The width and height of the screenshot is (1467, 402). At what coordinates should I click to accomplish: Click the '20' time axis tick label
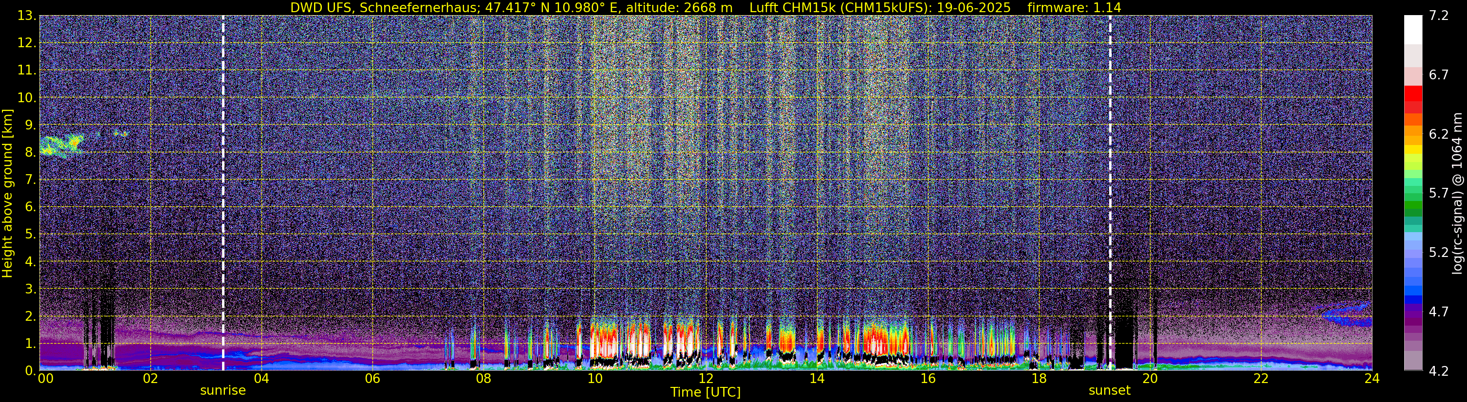pos(1150,379)
